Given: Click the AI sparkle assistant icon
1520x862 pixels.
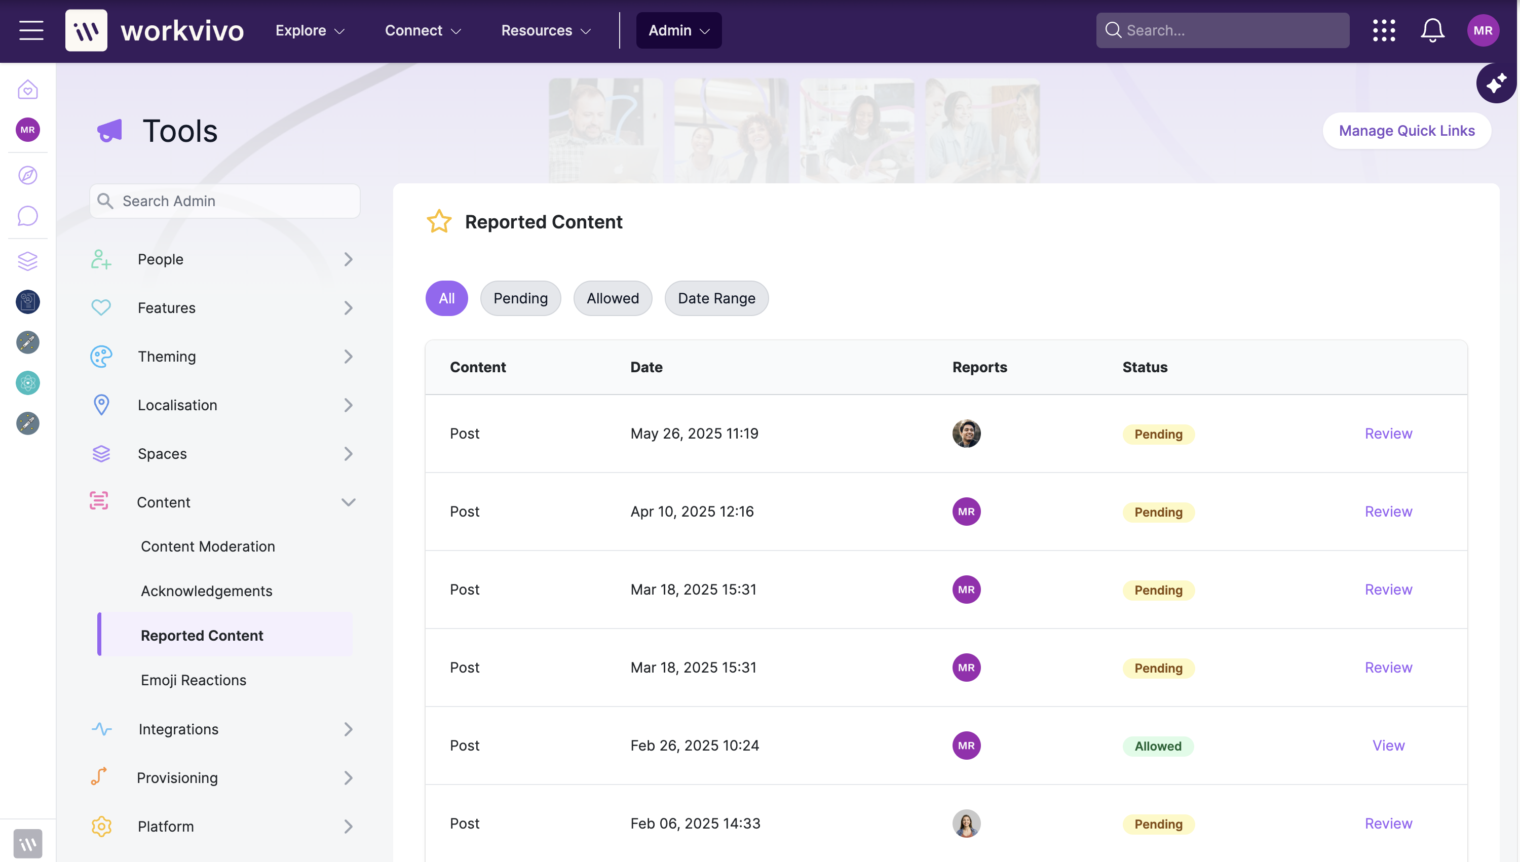Looking at the screenshot, I should [1496, 84].
